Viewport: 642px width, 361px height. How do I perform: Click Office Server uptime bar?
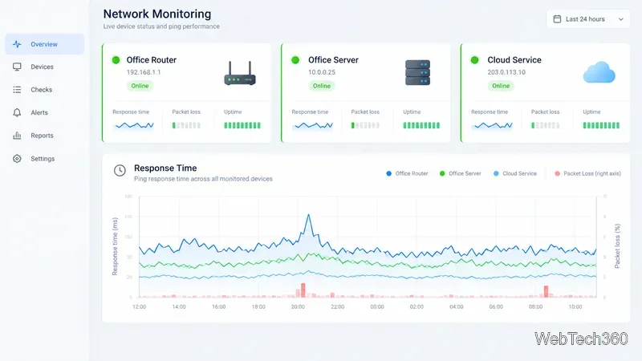421,126
